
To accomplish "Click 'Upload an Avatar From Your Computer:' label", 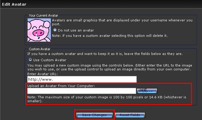I will pos(61,86).
